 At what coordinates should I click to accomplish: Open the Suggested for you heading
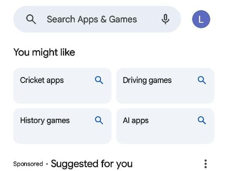pos(92,164)
